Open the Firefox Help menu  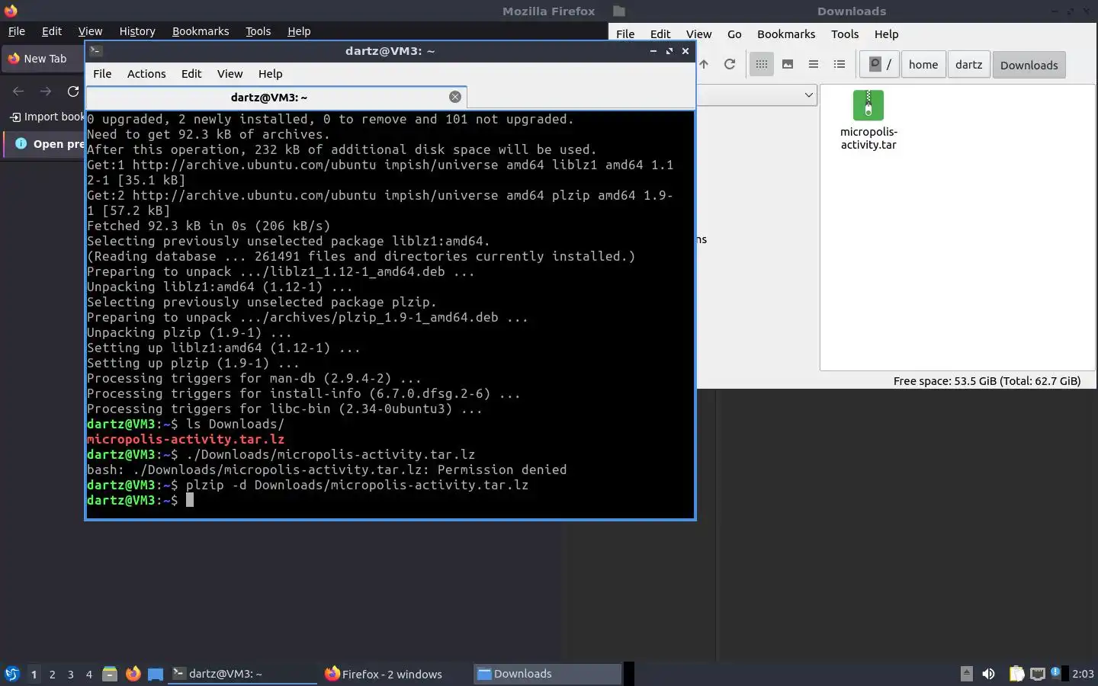[299, 31]
